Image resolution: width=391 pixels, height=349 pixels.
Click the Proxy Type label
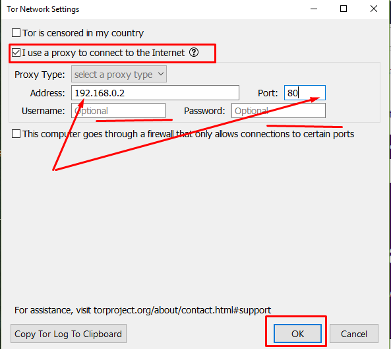pos(40,75)
